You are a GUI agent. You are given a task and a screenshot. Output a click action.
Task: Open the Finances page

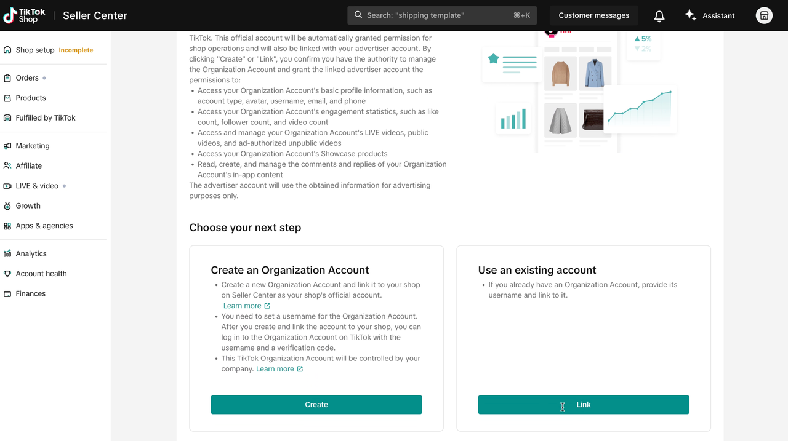pos(31,293)
